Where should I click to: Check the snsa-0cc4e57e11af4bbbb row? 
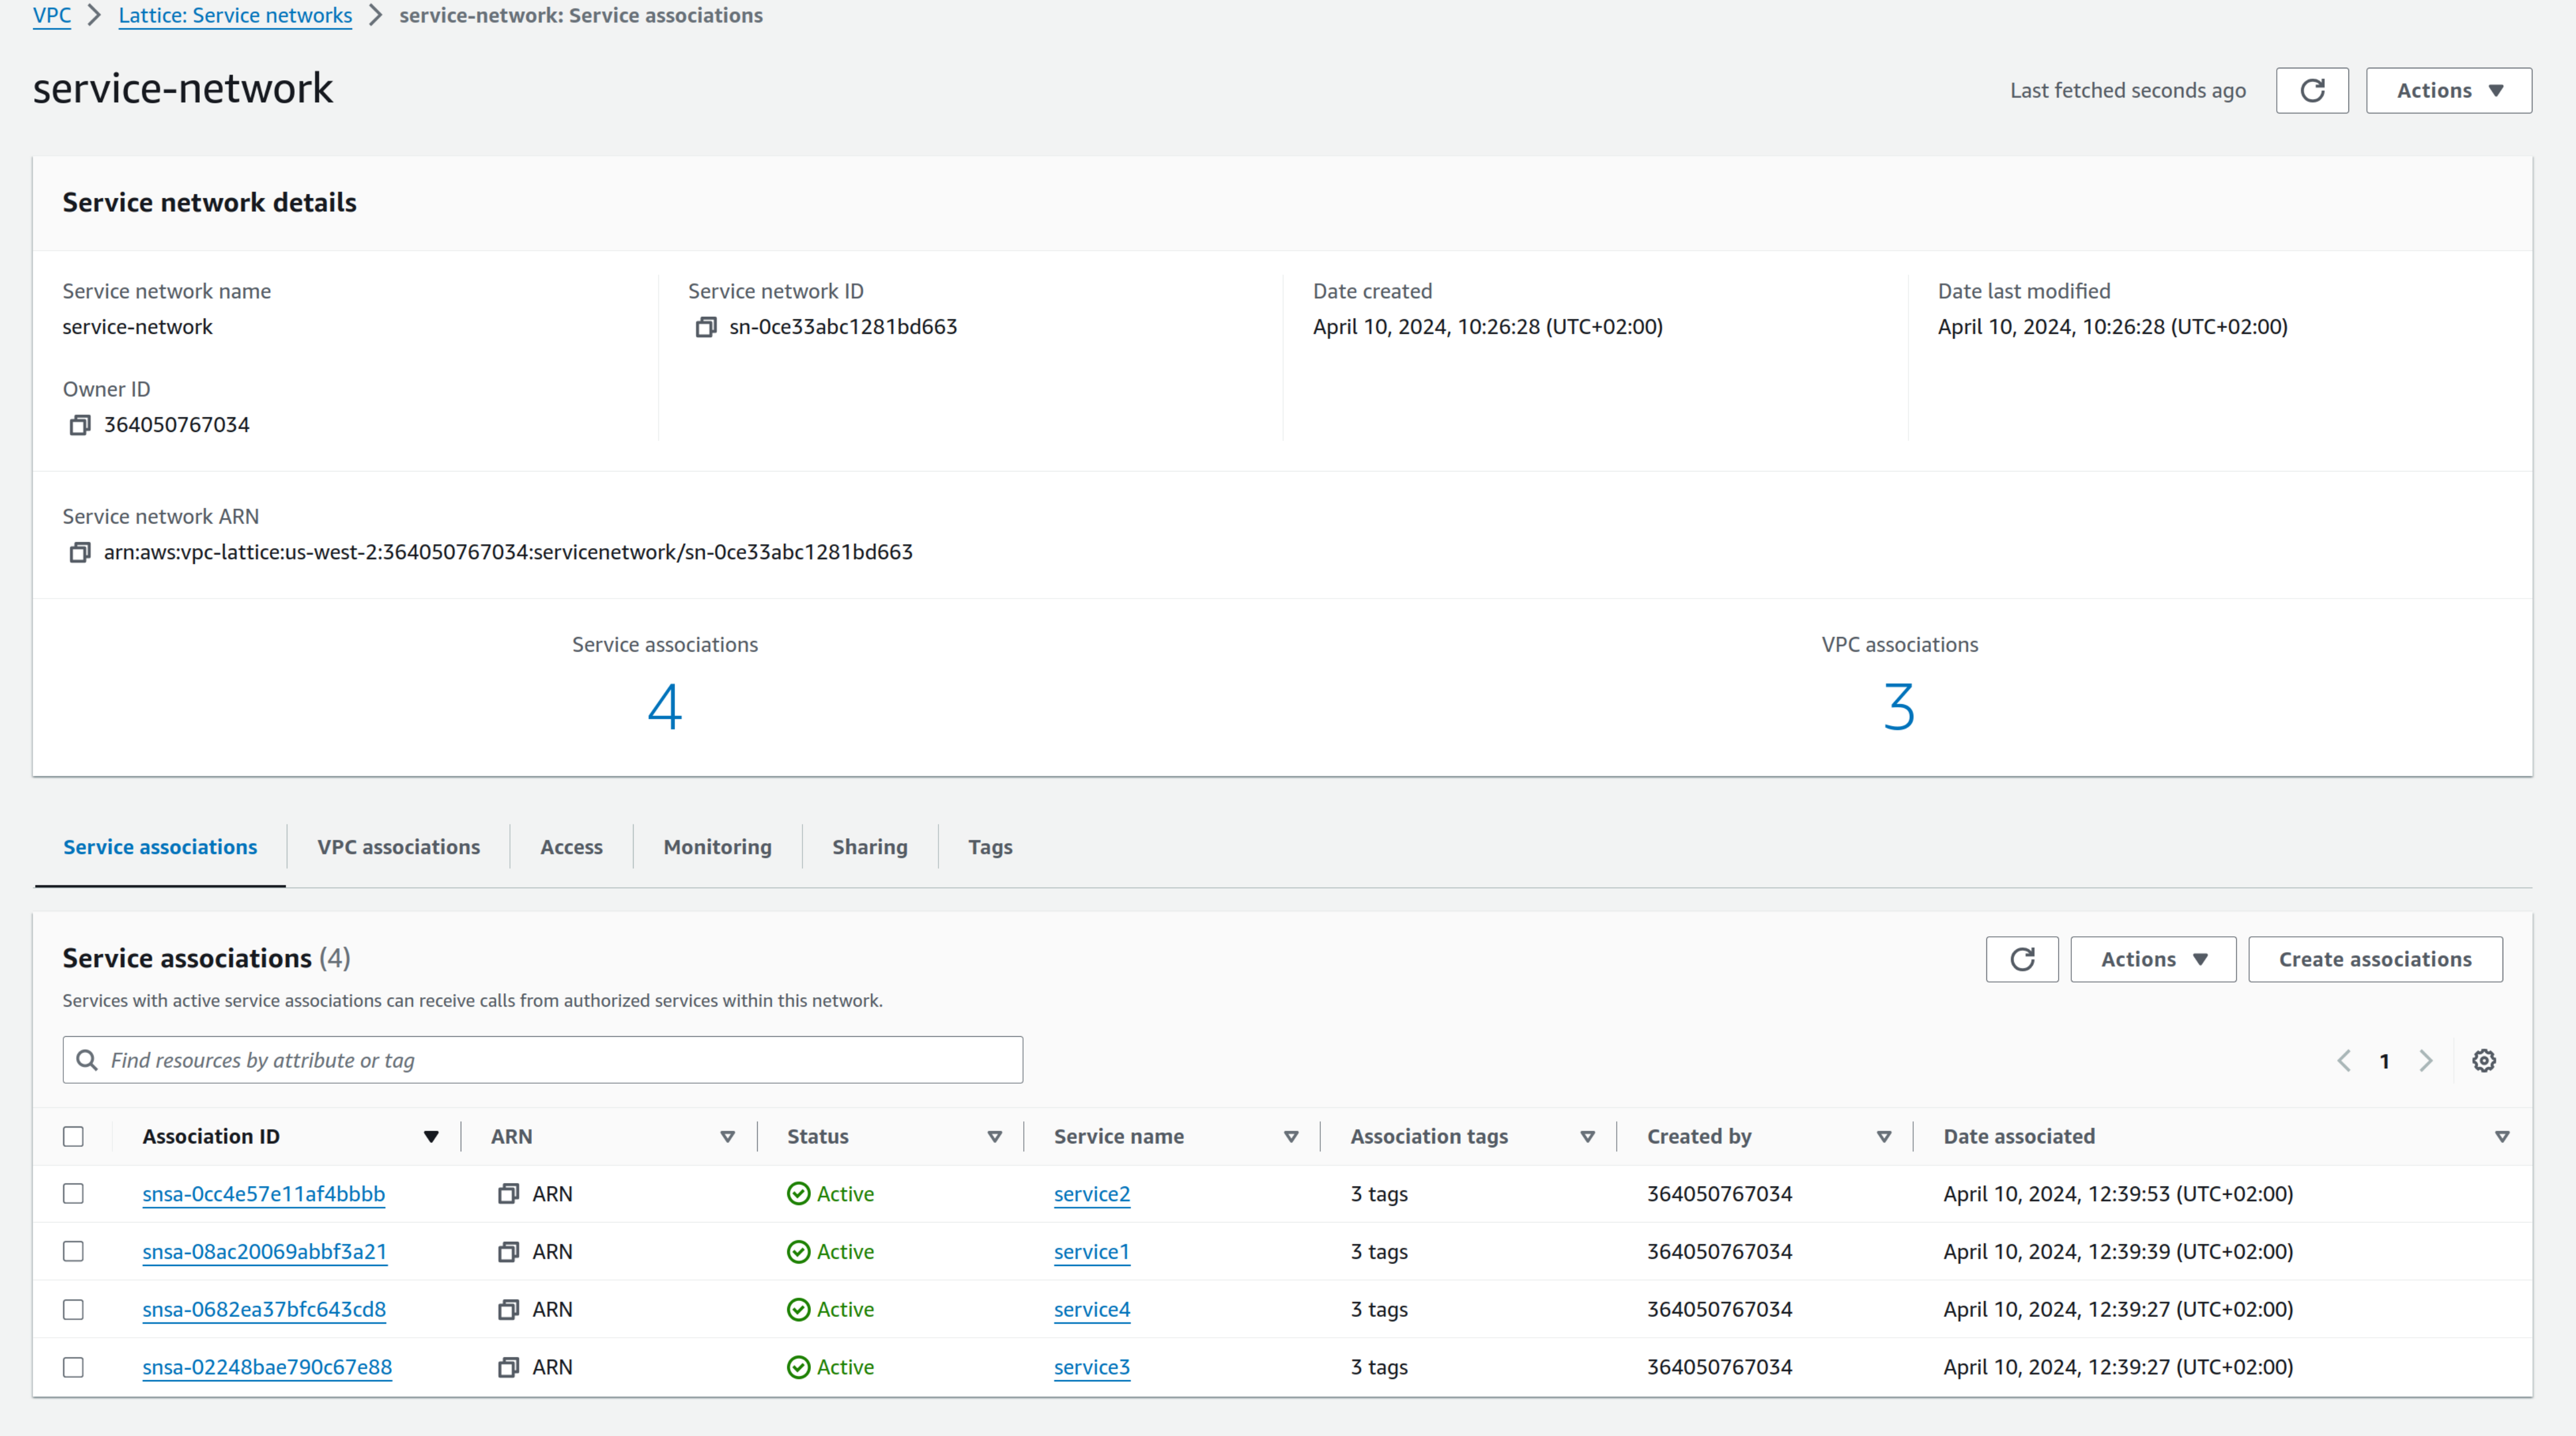(73, 1194)
